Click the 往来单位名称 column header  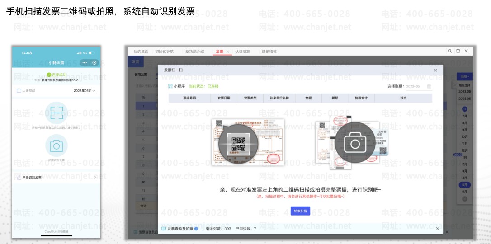279,98
